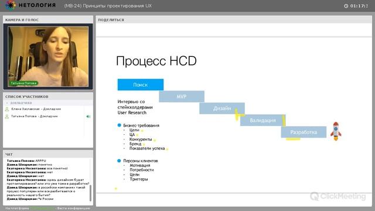Click the slide heading Процесс HCD

coord(156,61)
